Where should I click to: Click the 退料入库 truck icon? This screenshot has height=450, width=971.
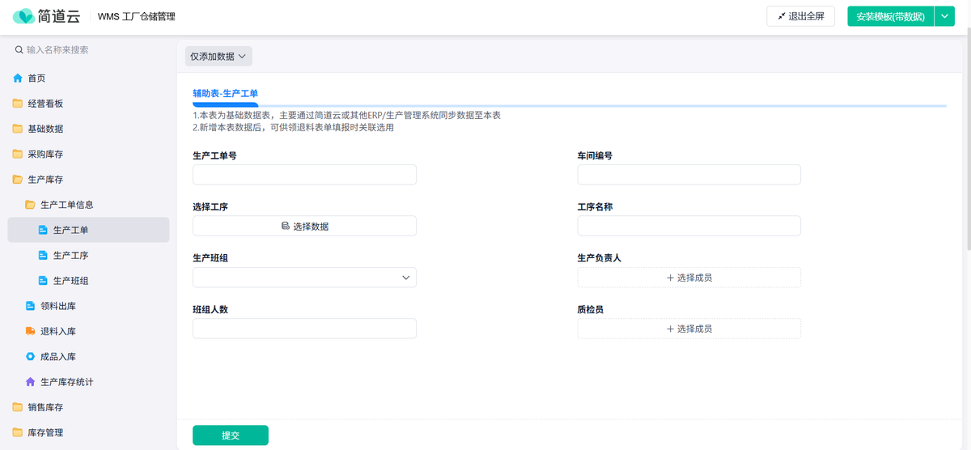pyautogui.click(x=30, y=331)
